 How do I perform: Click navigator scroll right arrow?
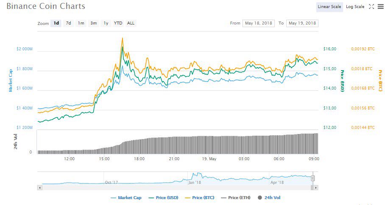[316, 188]
